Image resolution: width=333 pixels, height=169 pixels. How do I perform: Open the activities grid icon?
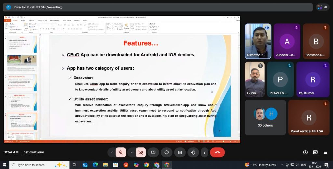(x=325, y=152)
